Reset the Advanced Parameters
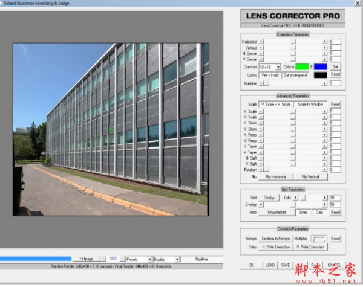Viewport: 363px width, 287px height. pyautogui.click(x=335, y=105)
